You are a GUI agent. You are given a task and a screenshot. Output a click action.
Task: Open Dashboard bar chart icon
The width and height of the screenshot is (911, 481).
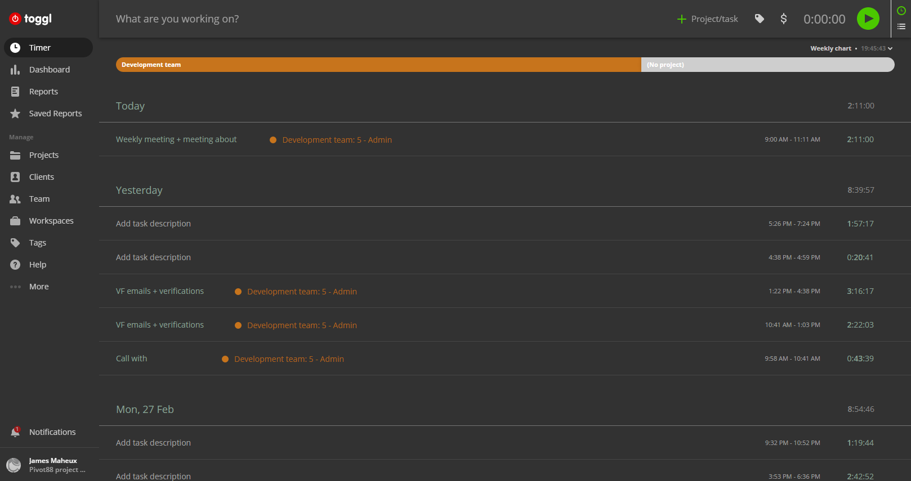coord(15,70)
